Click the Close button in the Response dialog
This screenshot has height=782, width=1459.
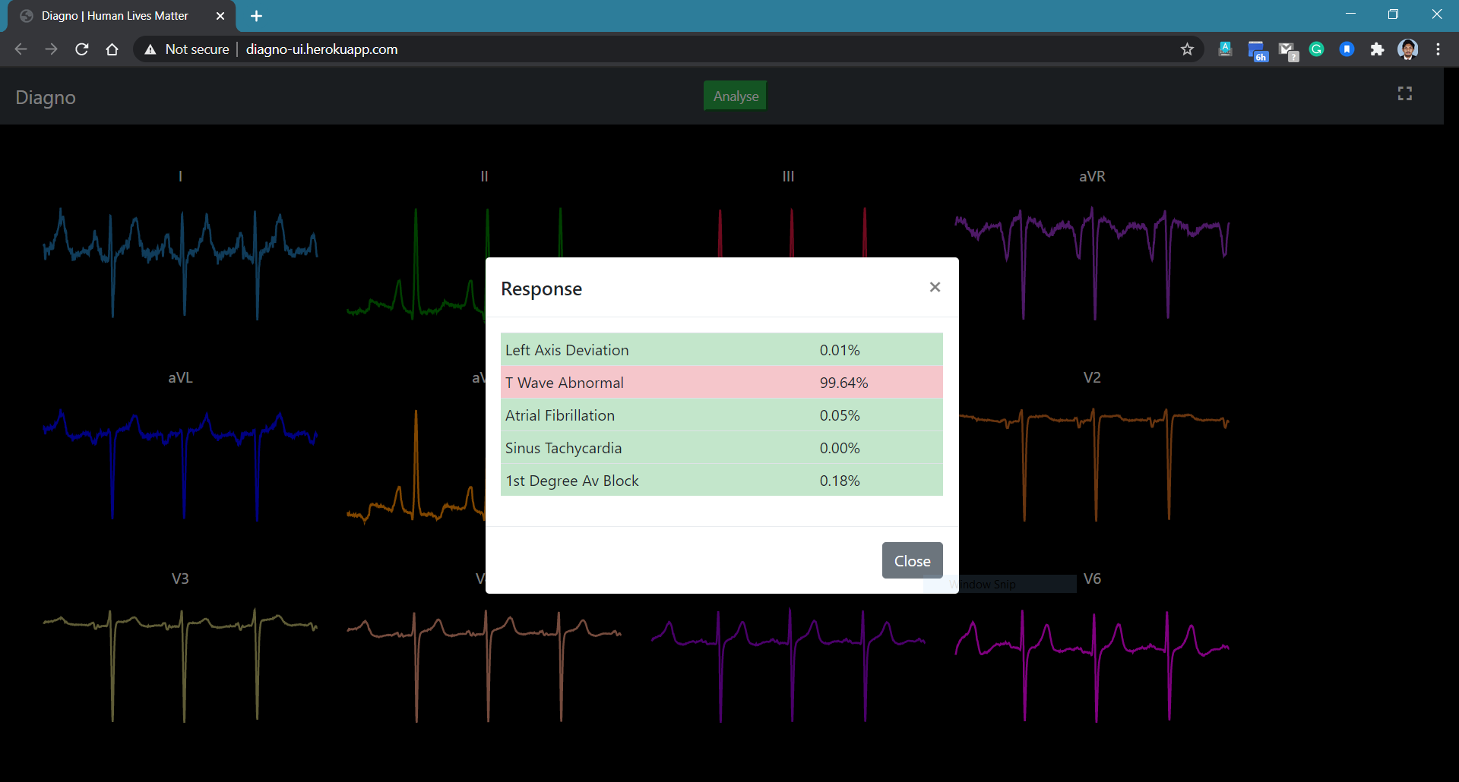tap(912, 560)
